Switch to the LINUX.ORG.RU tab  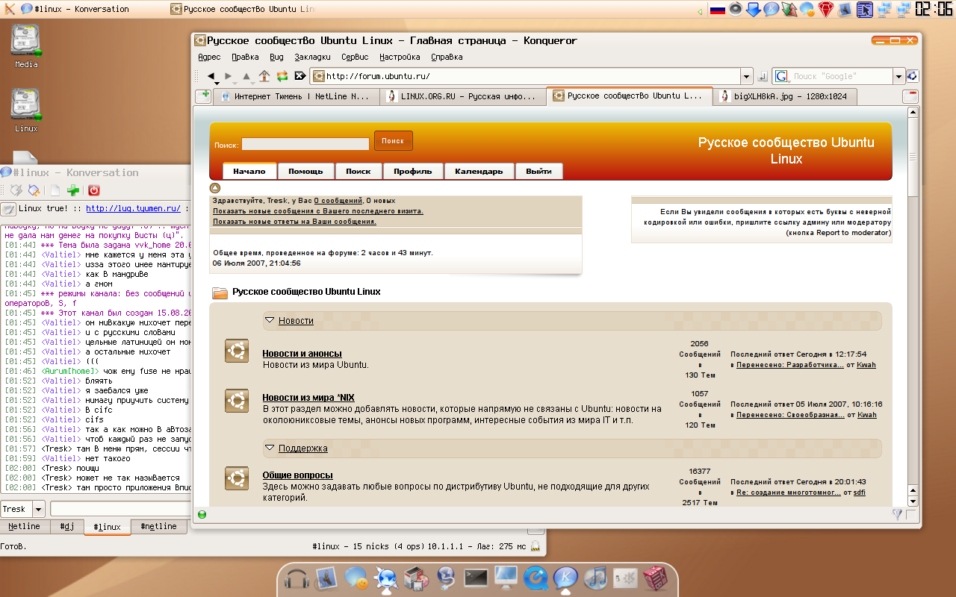pos(462,96)
